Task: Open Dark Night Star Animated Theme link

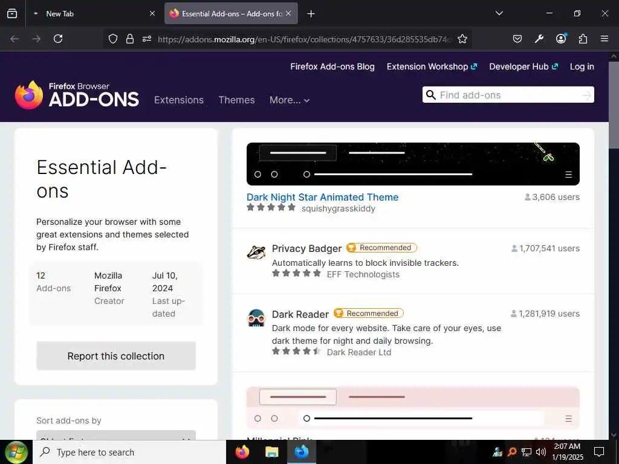Action: point(323,197)
